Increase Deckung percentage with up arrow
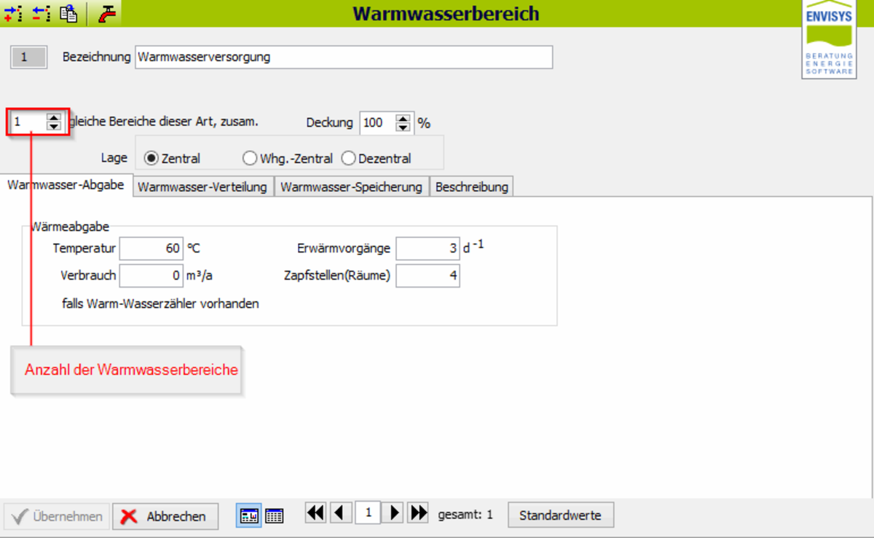 pyautogui.click(x=403, y=118)
